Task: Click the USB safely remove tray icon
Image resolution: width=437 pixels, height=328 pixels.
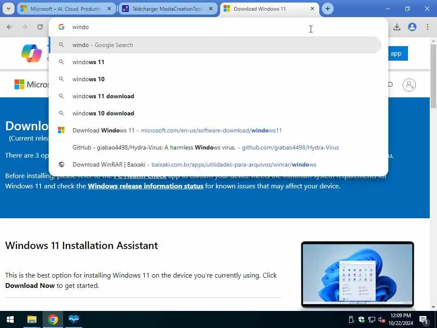Action: coord(352,319)
